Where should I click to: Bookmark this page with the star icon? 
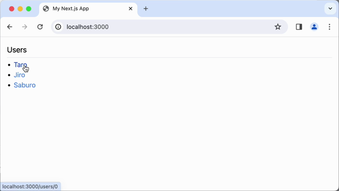278,27
